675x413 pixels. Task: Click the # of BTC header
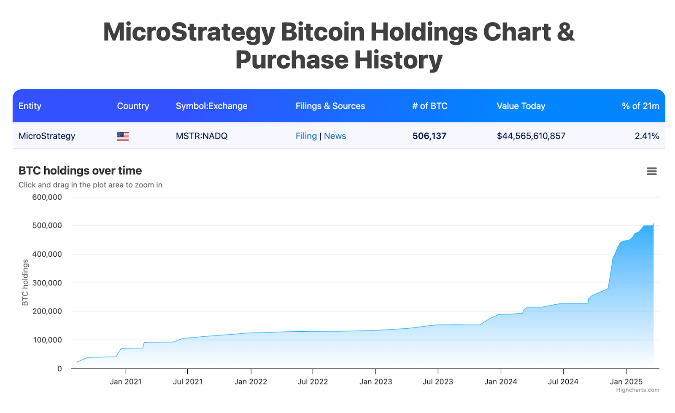(429, 106)
